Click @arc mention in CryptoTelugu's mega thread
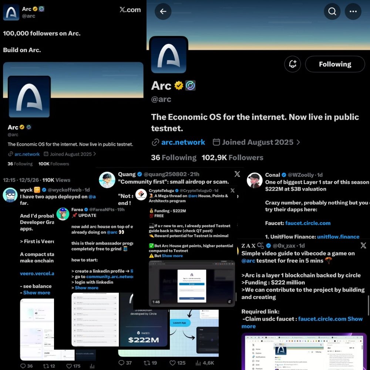Image resolution: width=370 pixels, height=370 pixels. (193, 196)
